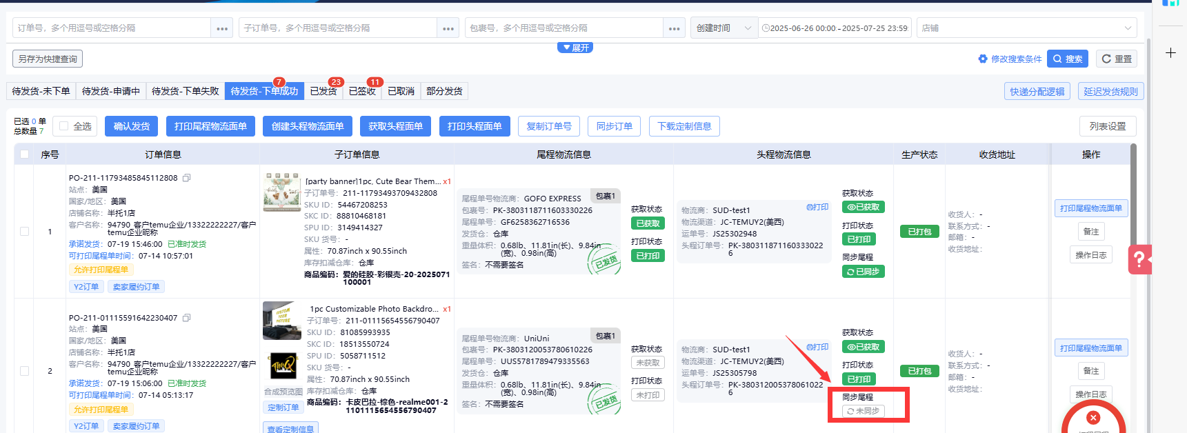The height and width of the screenshot is (433, 1187).
Task: Click the printer 打印 link for JS25302948
Action: 817,207
